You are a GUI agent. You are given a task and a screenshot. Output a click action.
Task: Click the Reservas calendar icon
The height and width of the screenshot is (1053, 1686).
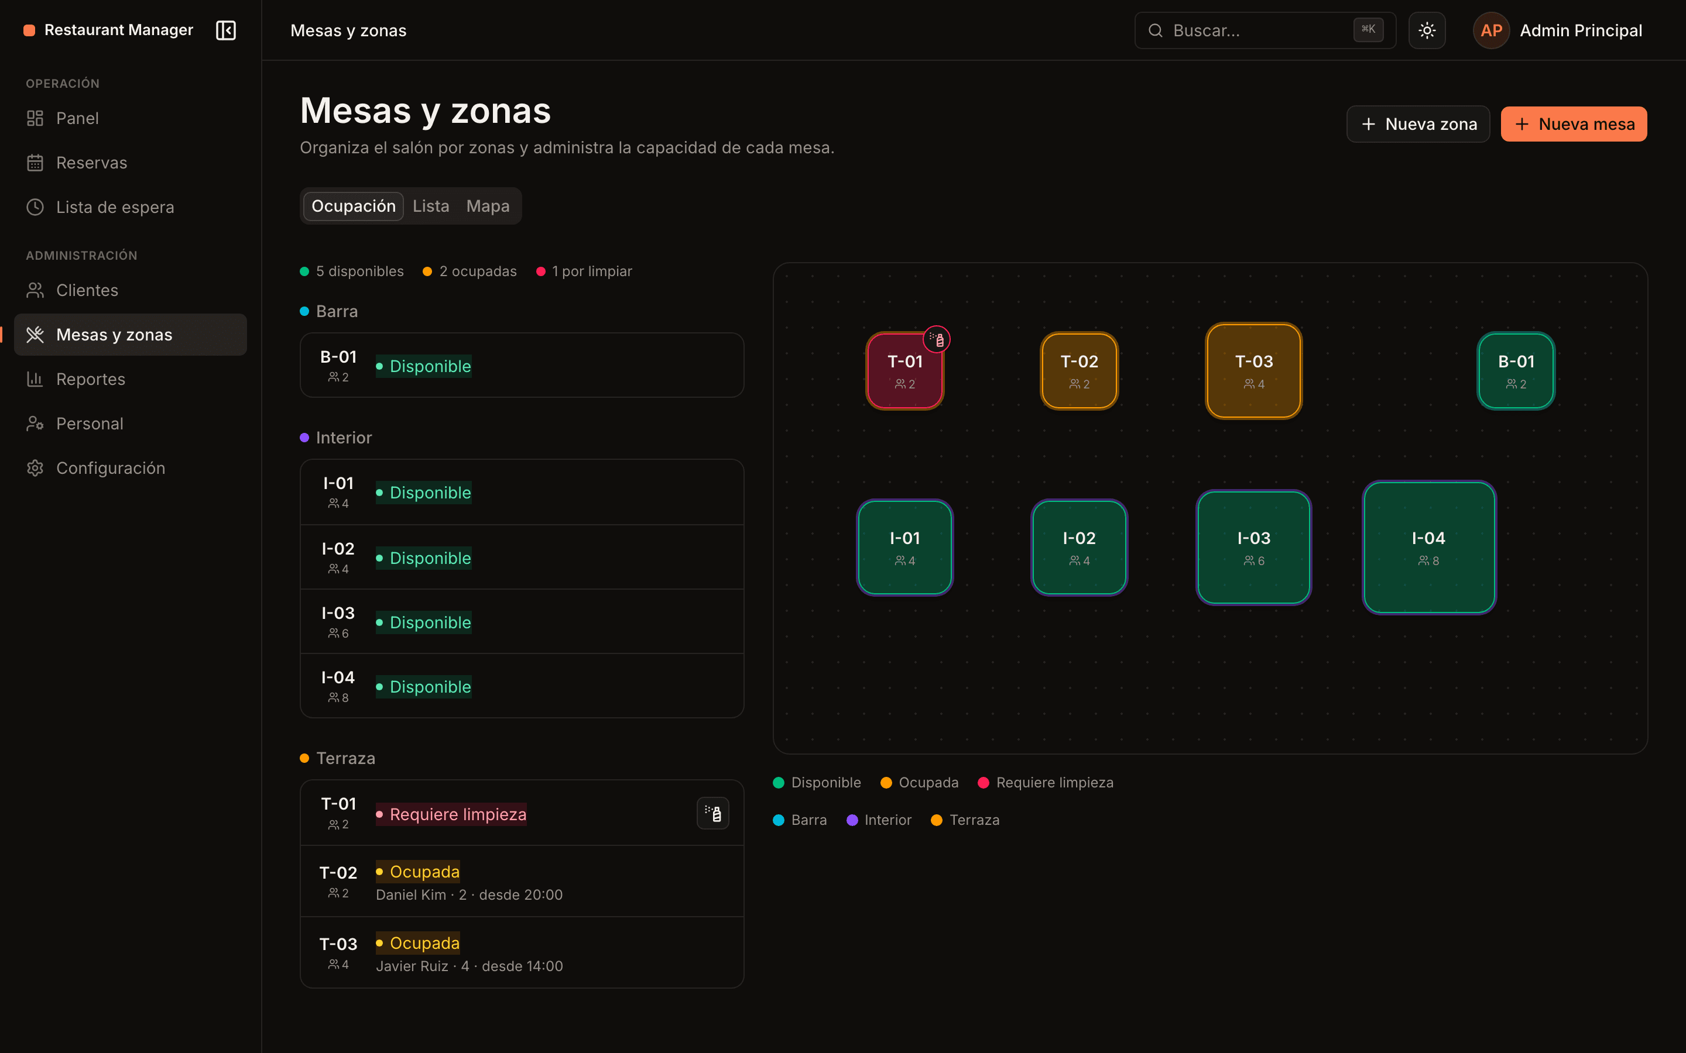(35, 163)
